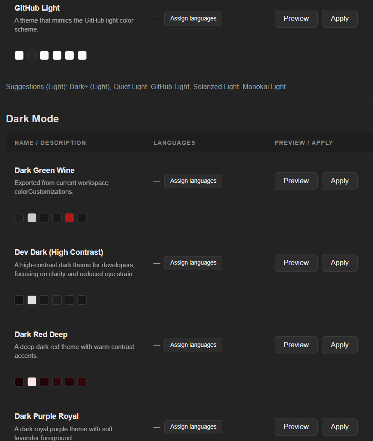This screenshot has width=373, height=441.
Task: Open the Dark+ (Light) suggestion
Action: 90,86
